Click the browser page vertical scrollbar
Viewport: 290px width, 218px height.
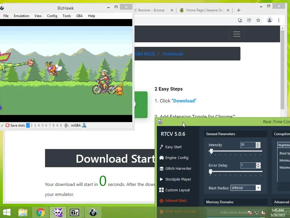click(282, 70)
